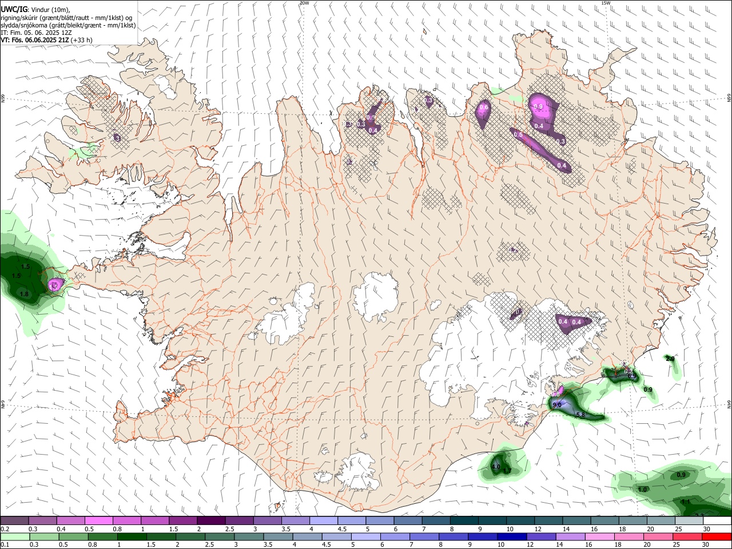
Task: Click the '30' label under top legend row
Action: [707, 529]
